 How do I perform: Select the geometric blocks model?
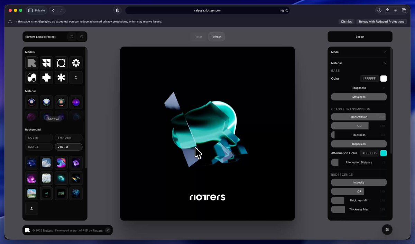point(46,63)
